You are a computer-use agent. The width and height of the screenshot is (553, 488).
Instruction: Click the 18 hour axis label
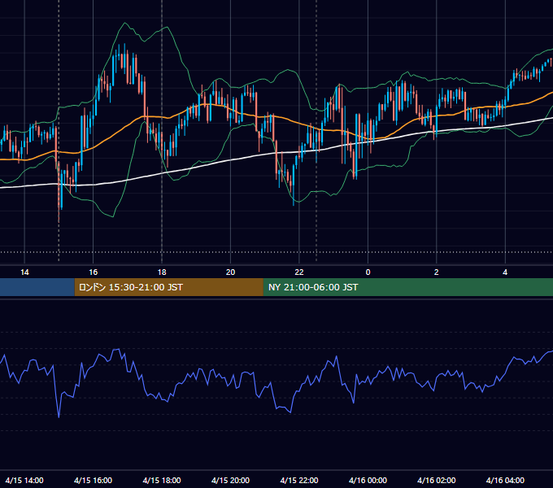(162, 272)
